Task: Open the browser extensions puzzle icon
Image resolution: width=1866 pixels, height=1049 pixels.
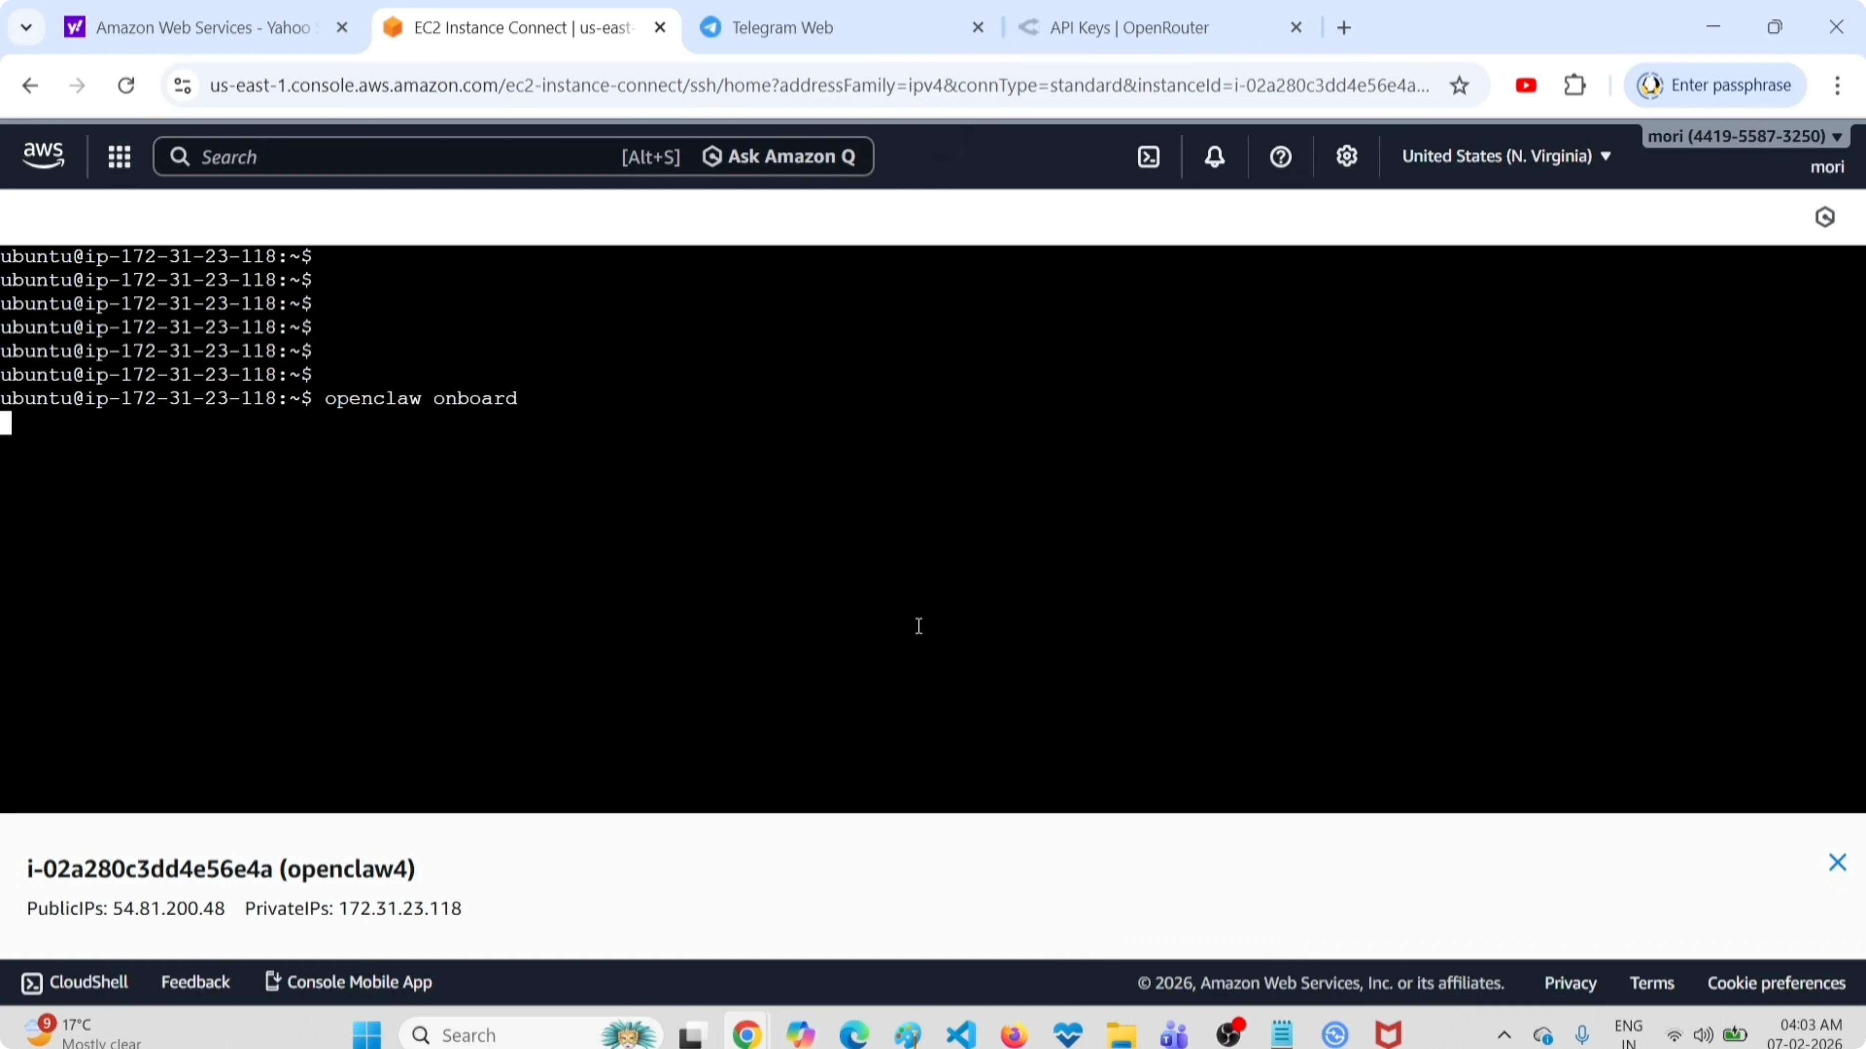Action: click(1575, 85)
